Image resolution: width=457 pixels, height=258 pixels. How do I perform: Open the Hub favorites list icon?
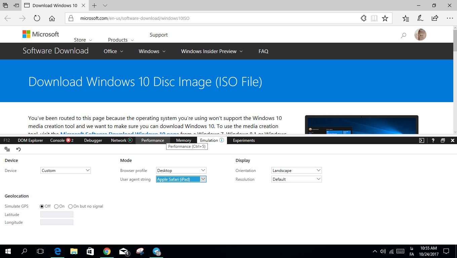(x=406, y=18)
